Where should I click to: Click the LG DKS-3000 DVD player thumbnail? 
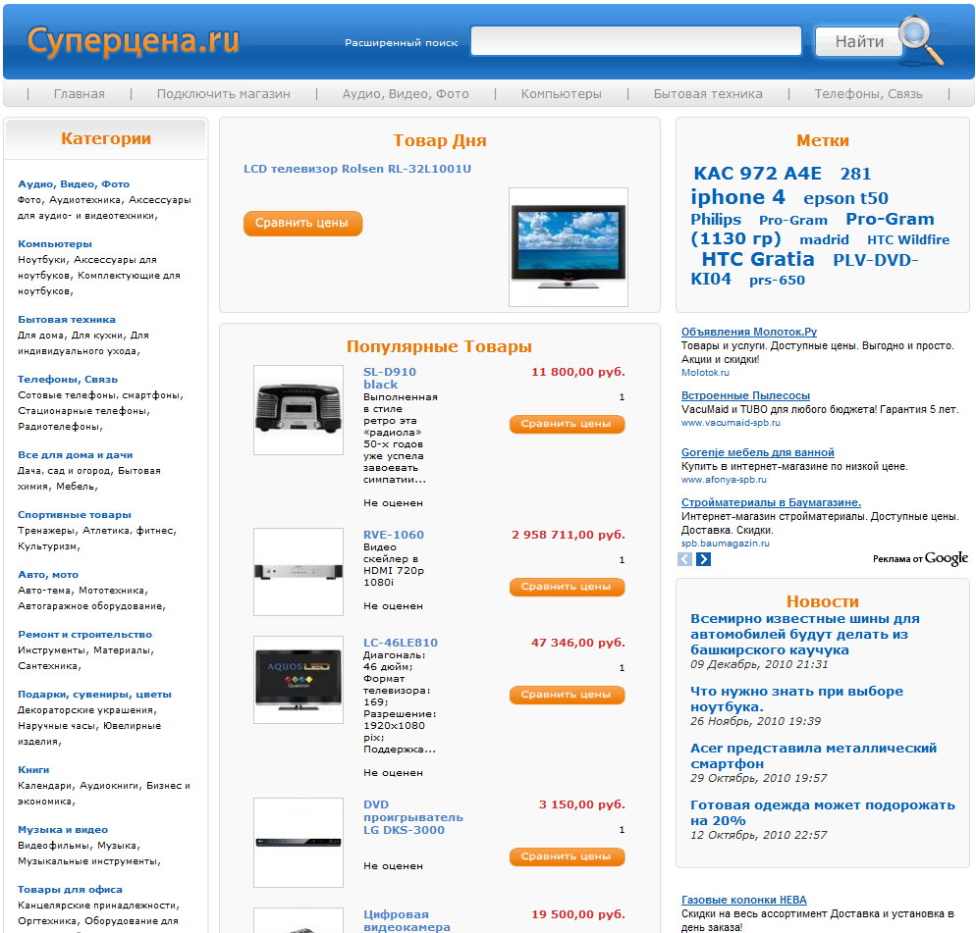[298, 843]
